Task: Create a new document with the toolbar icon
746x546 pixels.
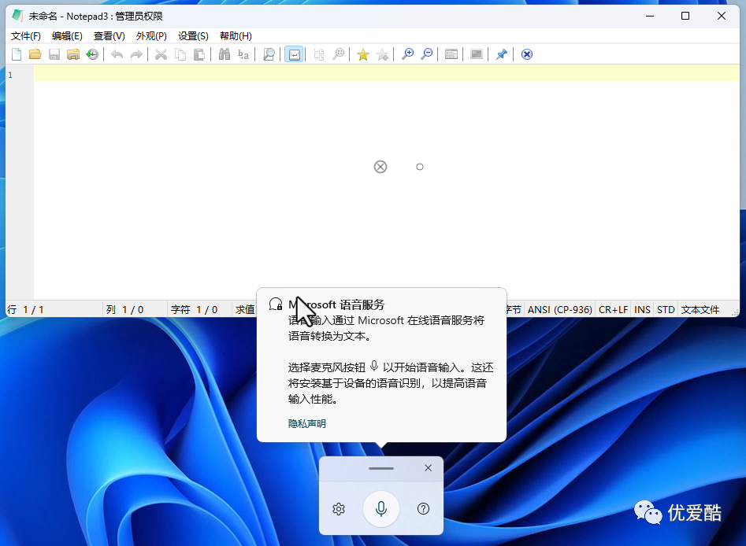Action: point(16,53)
